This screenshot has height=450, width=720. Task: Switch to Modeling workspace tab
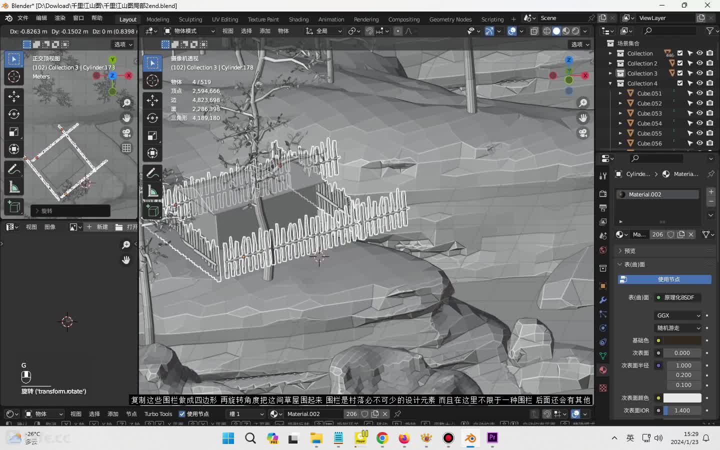coord(157,19)
